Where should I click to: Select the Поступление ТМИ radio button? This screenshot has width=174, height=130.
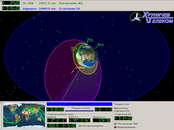point(115,124)
